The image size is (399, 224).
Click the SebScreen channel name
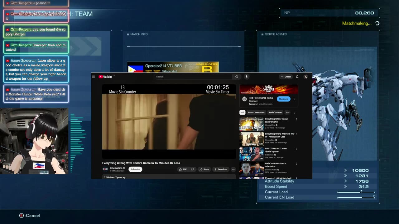(x=270, y=155)
